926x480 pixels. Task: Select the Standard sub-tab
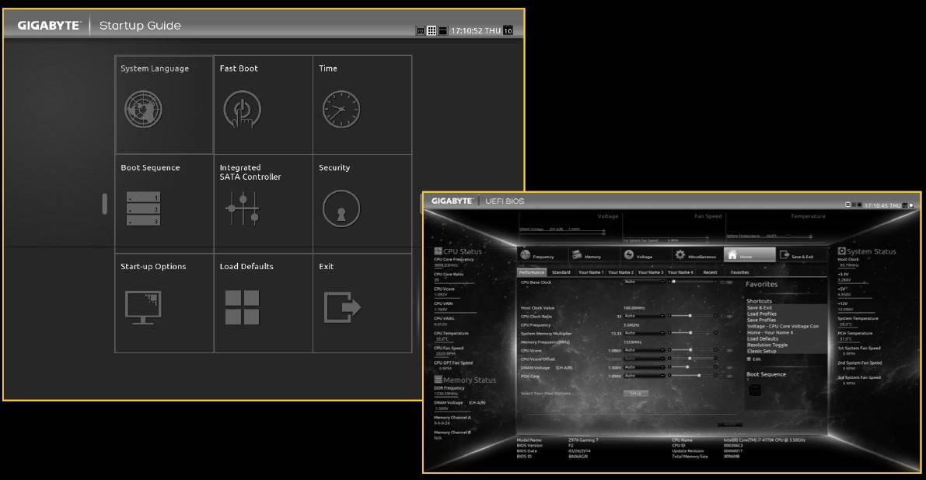561,273
